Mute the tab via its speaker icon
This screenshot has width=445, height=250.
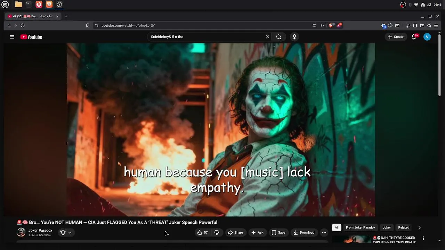14,16
